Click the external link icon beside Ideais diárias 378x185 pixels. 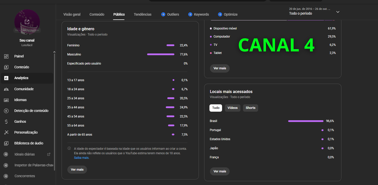pyautogui.click(x=49, y=154)
